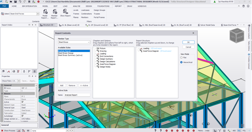
Task: Open the FOUNDATIONS ribbon tab
Action: click(103, 6)
